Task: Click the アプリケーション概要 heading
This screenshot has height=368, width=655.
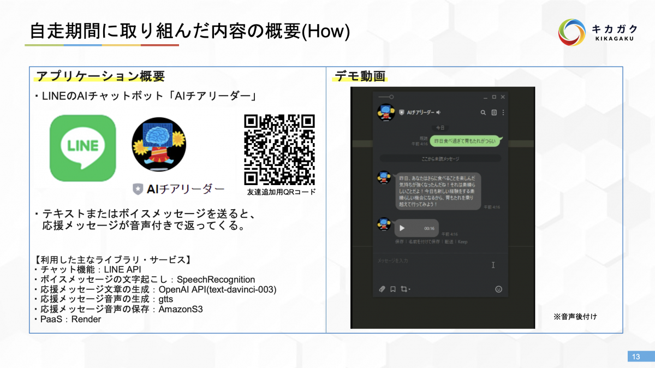Action: tap(100, 76)
